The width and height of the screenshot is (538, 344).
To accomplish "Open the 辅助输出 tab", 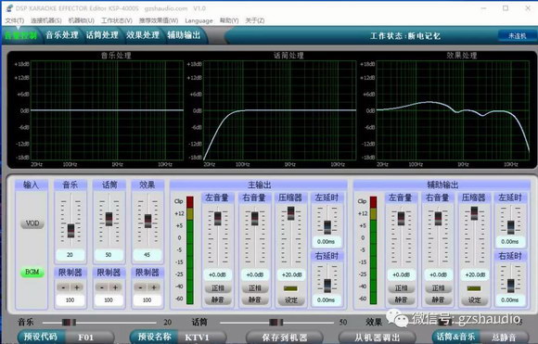I will (184, 35).
